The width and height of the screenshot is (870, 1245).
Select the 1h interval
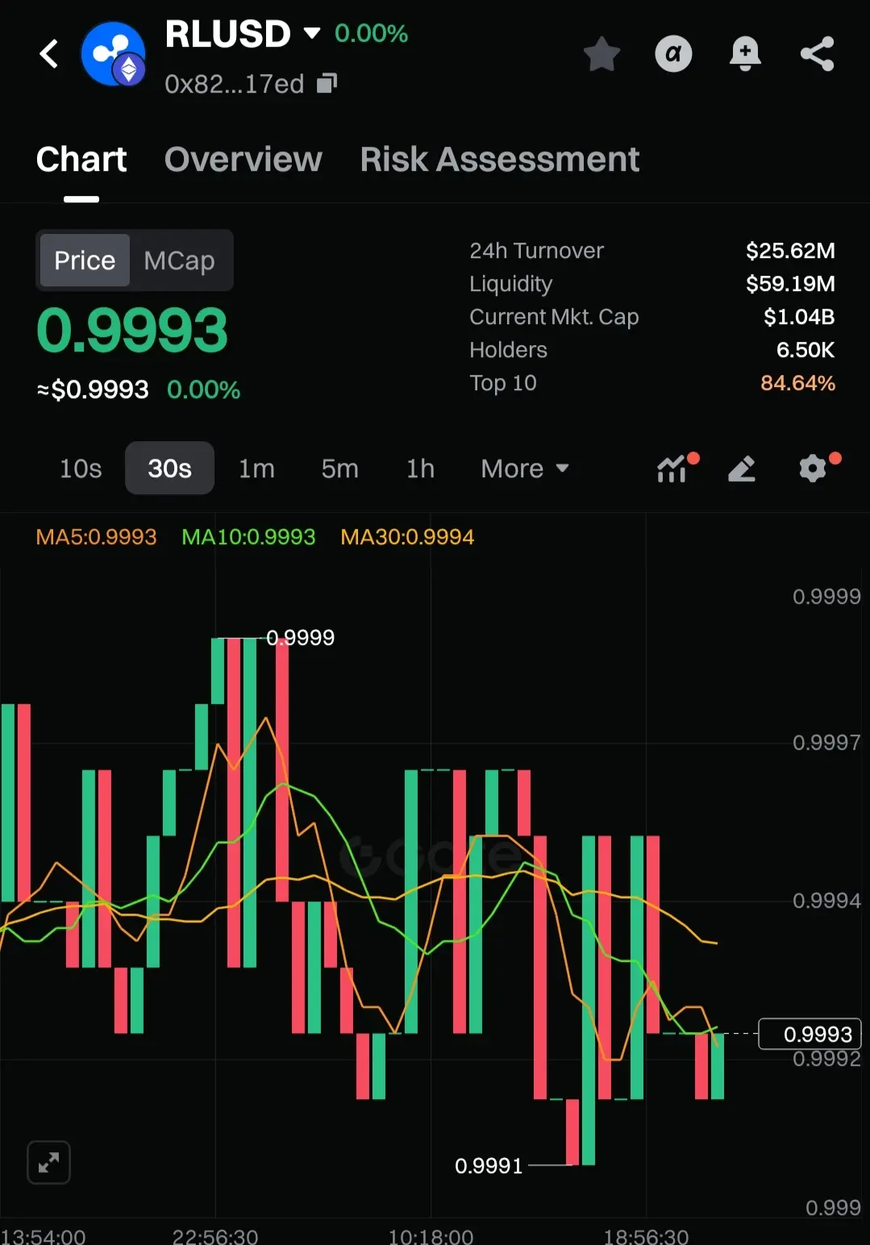pos(420,468)
